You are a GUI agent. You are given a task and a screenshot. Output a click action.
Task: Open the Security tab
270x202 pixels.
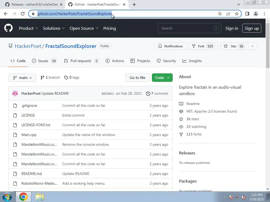[166, 61]
